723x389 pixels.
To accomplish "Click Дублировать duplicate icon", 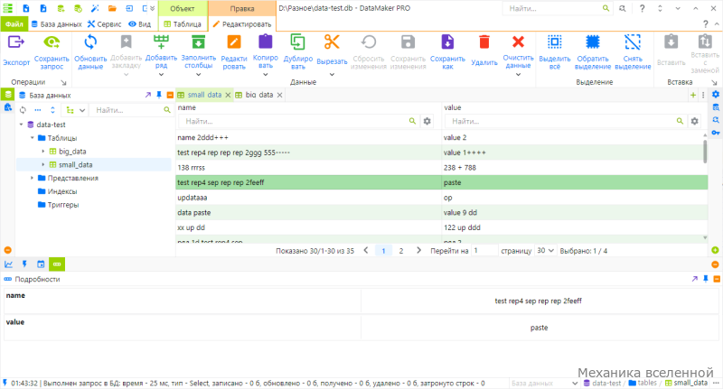I will coord(298,42).
